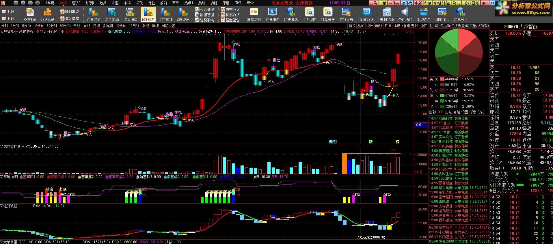Click 总览 tab under order stats
The image size is (553, 244).
[x=481, y=112]
